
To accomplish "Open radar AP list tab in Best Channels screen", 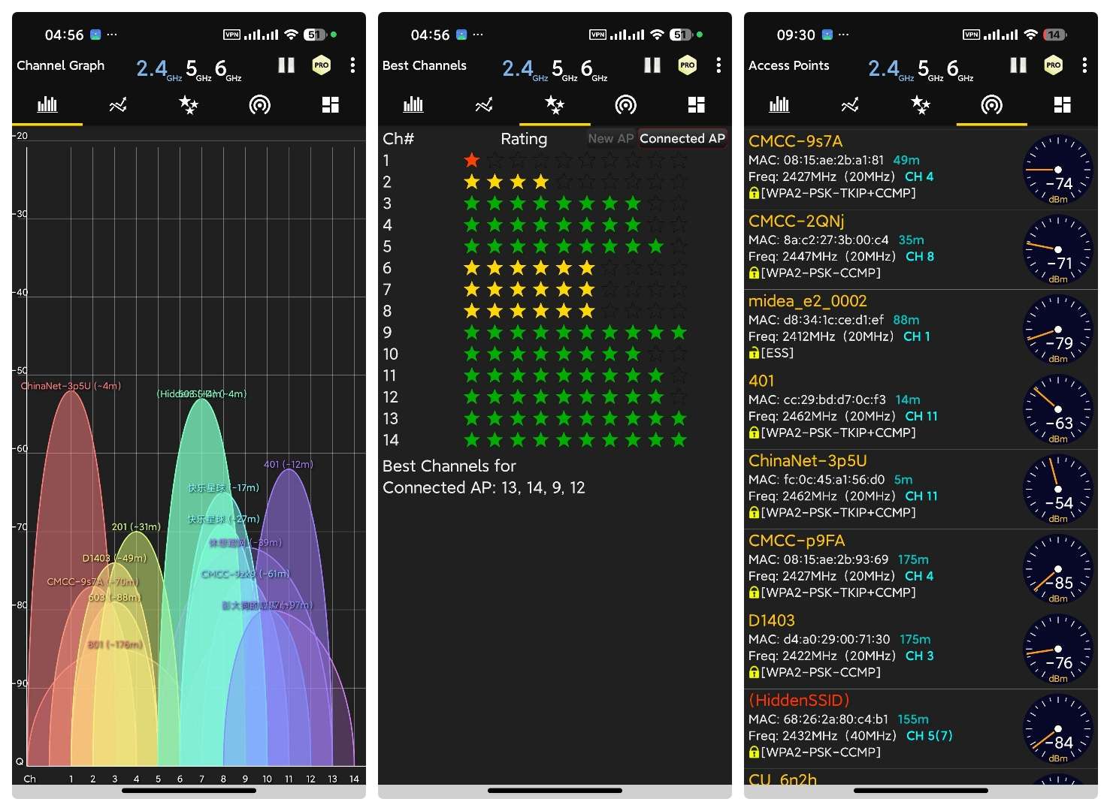I will tap(626, 104).
